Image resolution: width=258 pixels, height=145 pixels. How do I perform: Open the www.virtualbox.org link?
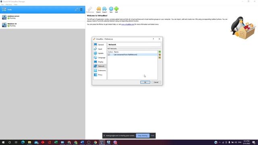128,24
